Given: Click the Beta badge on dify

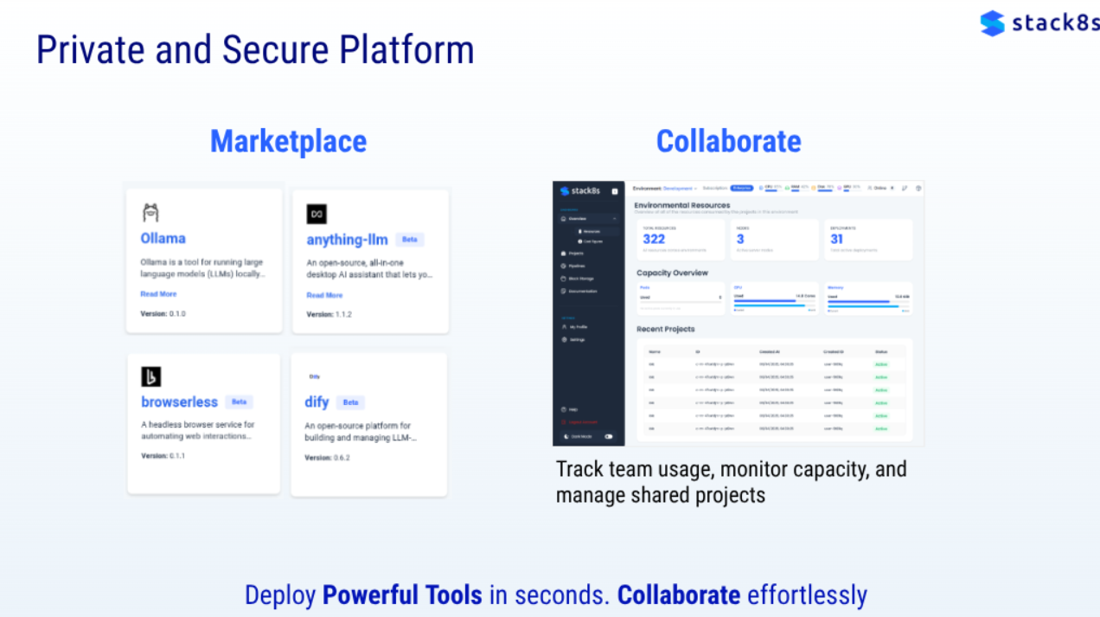Looking at the screenshot, I should [x=350, y=402].
